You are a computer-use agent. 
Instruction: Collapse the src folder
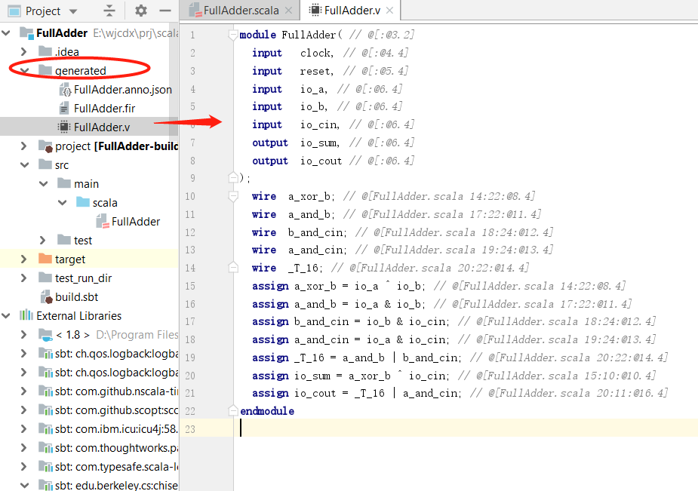(24, 165)
